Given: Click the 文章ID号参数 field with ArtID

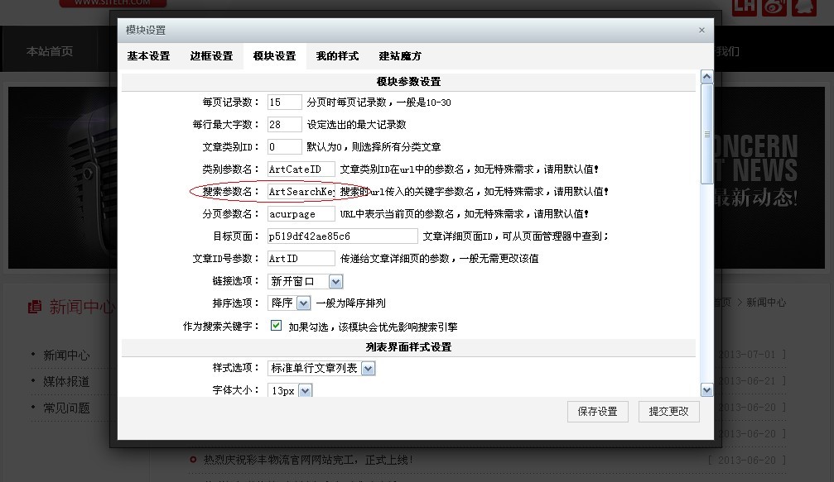Looking at the screenshot, I should (x=301, y=258).
